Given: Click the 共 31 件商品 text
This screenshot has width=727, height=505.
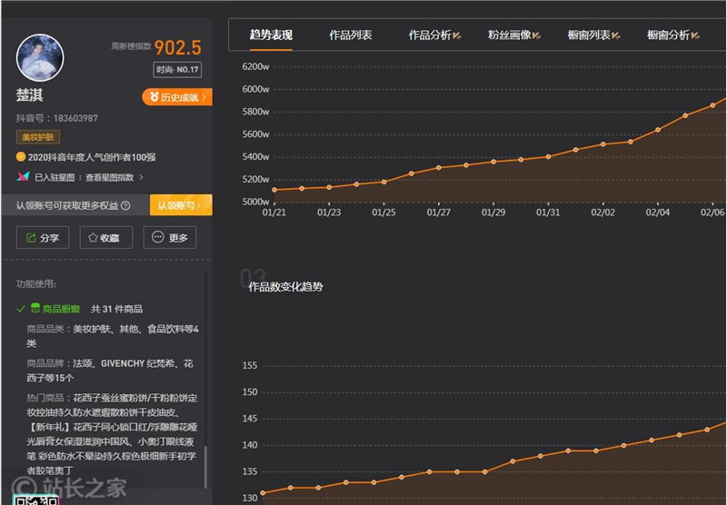Looking at the screenshot, I should click(116, 309).
